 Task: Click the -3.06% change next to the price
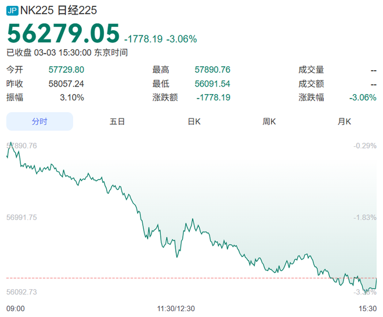point(182,39)
